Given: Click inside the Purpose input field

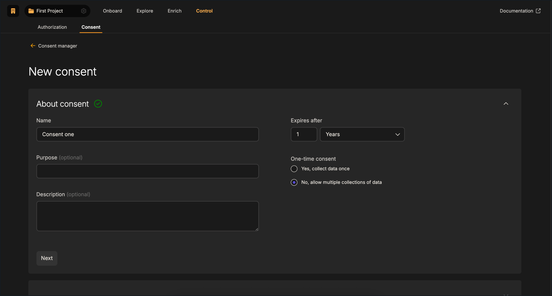Looking at the screenshot, I should (148, 171).
